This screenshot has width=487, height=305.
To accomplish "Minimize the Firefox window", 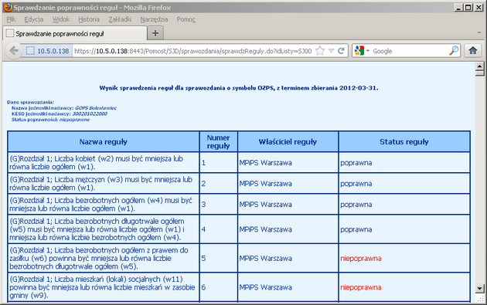I will (x=458, y=8).
